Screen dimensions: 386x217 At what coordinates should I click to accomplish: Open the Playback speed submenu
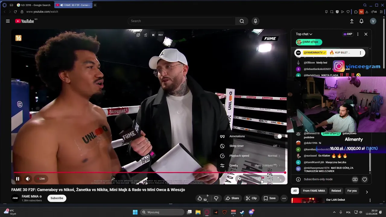click(251, 156)
